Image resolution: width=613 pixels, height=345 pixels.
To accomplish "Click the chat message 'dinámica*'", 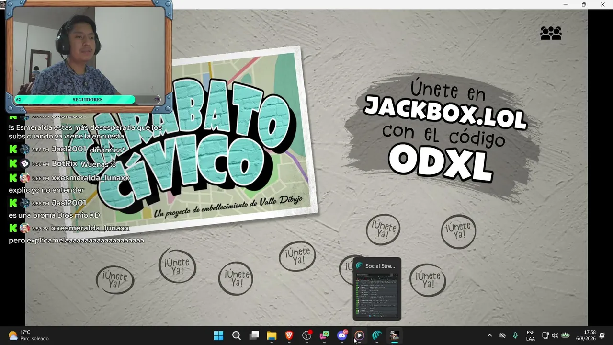I will tap(108, 150).
